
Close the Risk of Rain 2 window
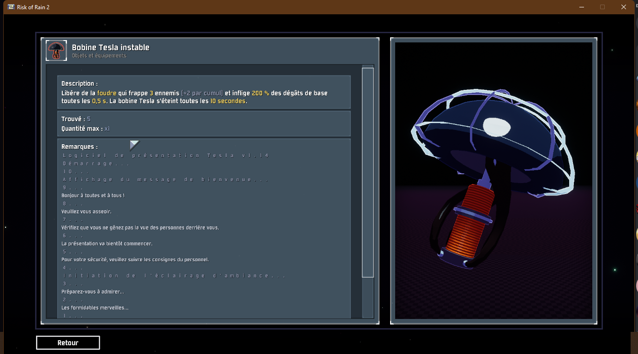pos(624,7)
